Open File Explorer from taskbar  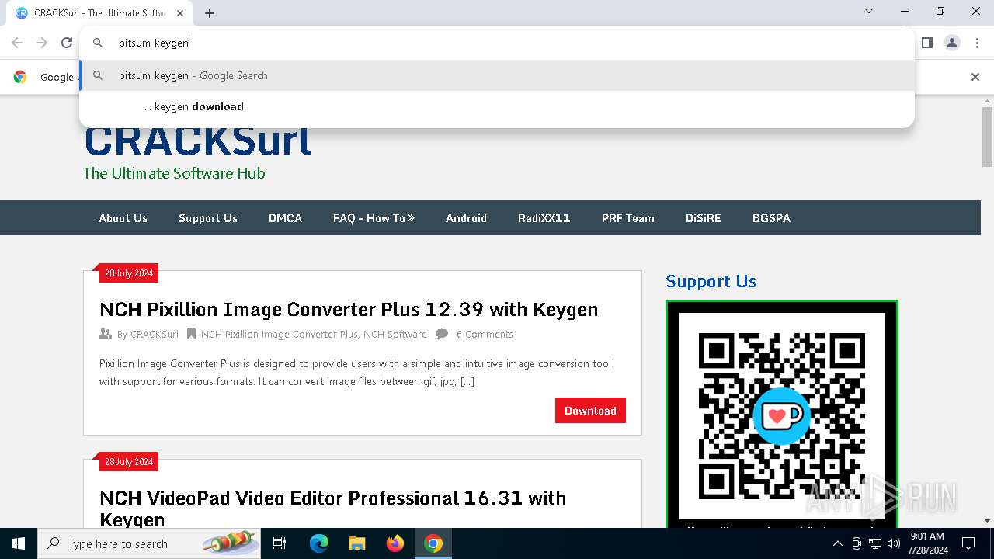(x=356, y=543)
